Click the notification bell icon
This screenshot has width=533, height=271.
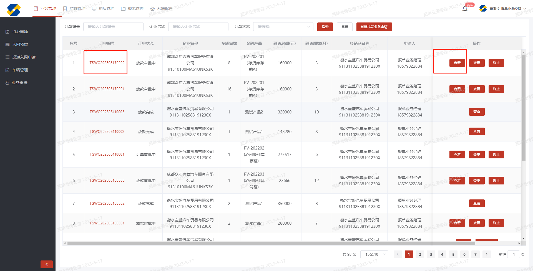(465, 9)
